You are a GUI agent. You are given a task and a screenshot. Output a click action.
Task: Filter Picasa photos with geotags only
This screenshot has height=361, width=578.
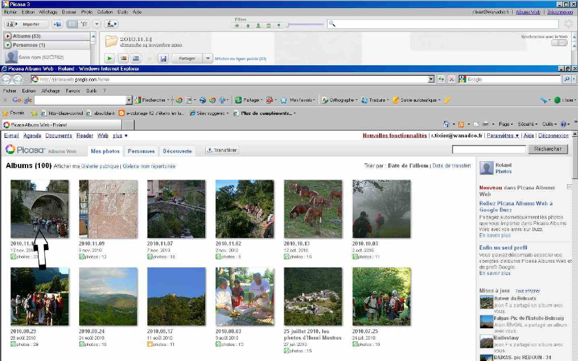(279, 25)
